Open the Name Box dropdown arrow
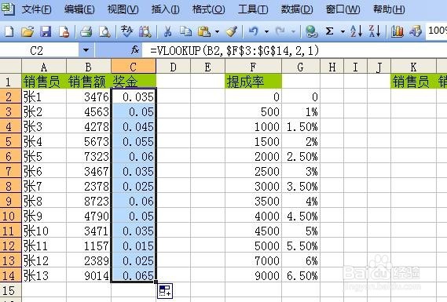 click(86, 50)
